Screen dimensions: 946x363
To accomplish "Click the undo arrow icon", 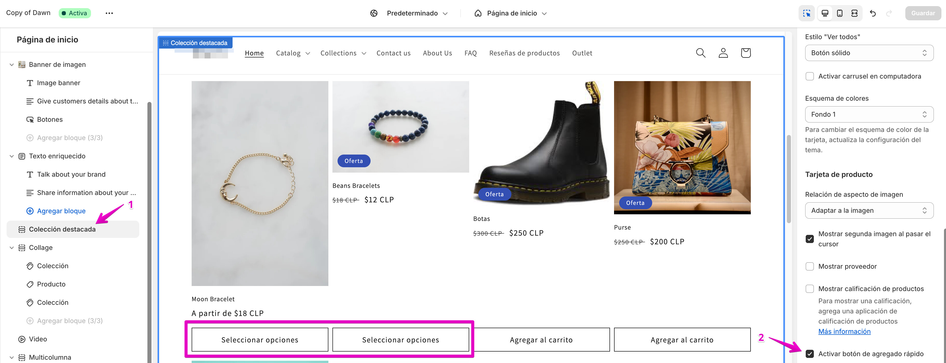I will click(873, 13).
